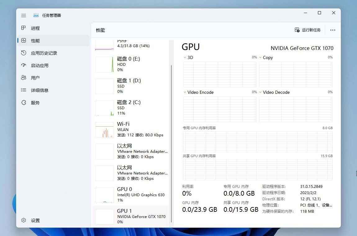Click the 共享 GPU 内存利用率 graph

pos(257,170)
